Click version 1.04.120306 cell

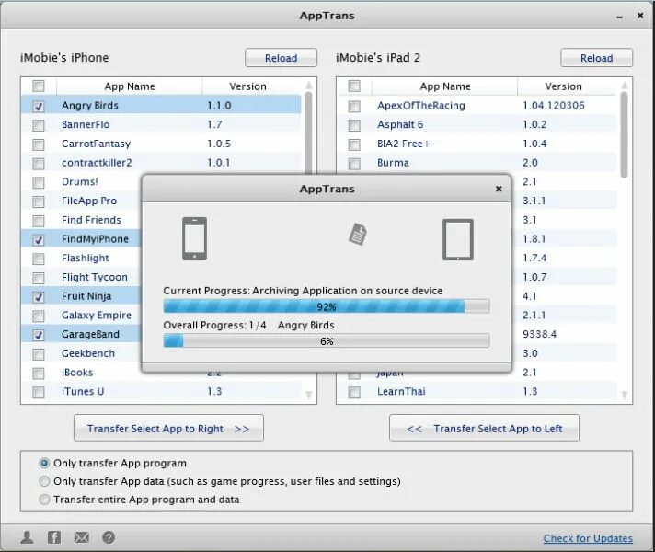tap(554, 106)
